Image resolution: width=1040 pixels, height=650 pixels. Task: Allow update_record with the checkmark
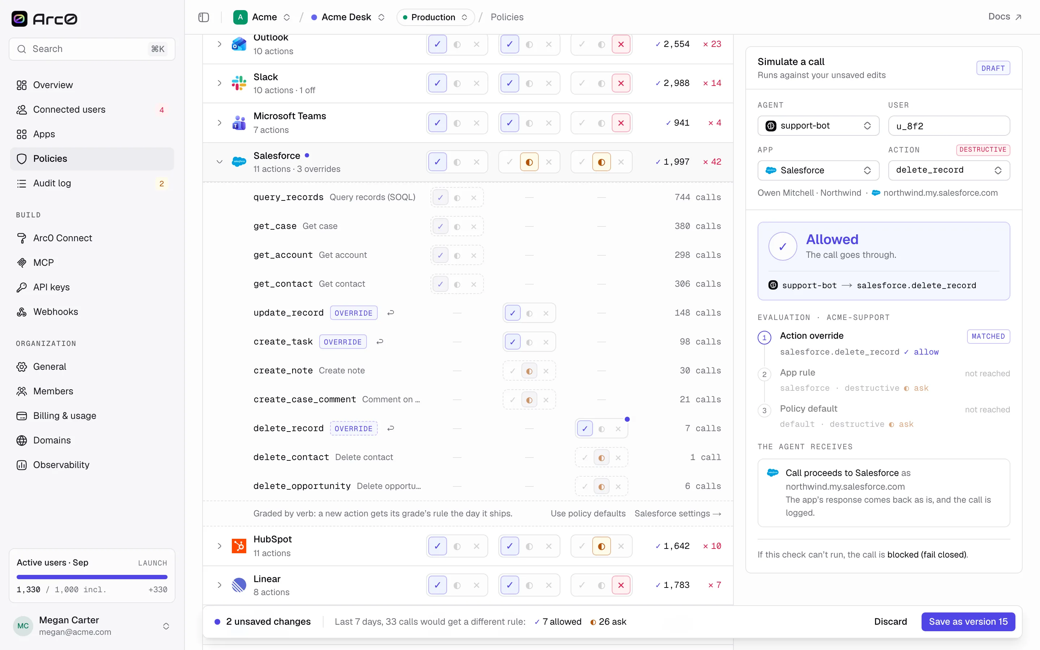click(513, 313)
